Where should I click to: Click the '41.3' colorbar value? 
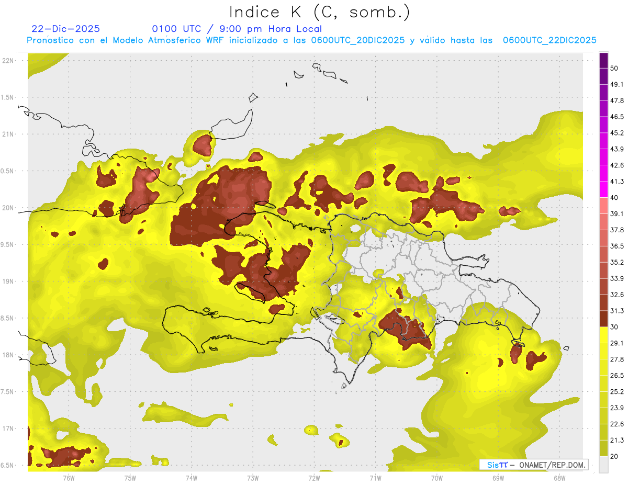point(617,182)
